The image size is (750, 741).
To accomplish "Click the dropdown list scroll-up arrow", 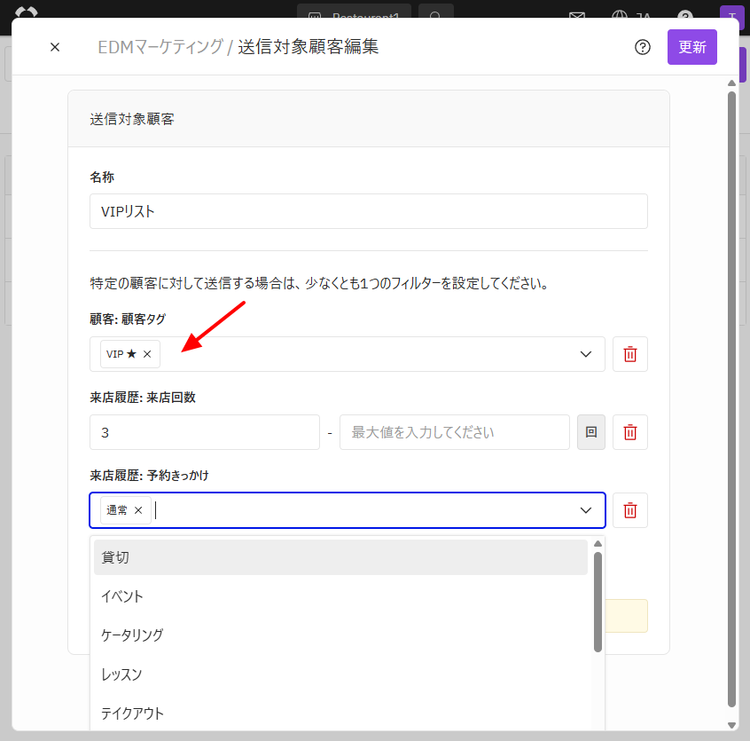I will [598, 543].
